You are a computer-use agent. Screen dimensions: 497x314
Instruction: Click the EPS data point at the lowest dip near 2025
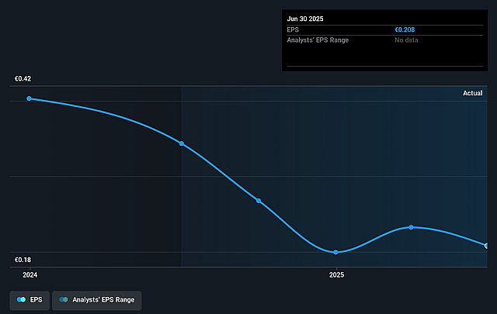click(x=335, y=252)
